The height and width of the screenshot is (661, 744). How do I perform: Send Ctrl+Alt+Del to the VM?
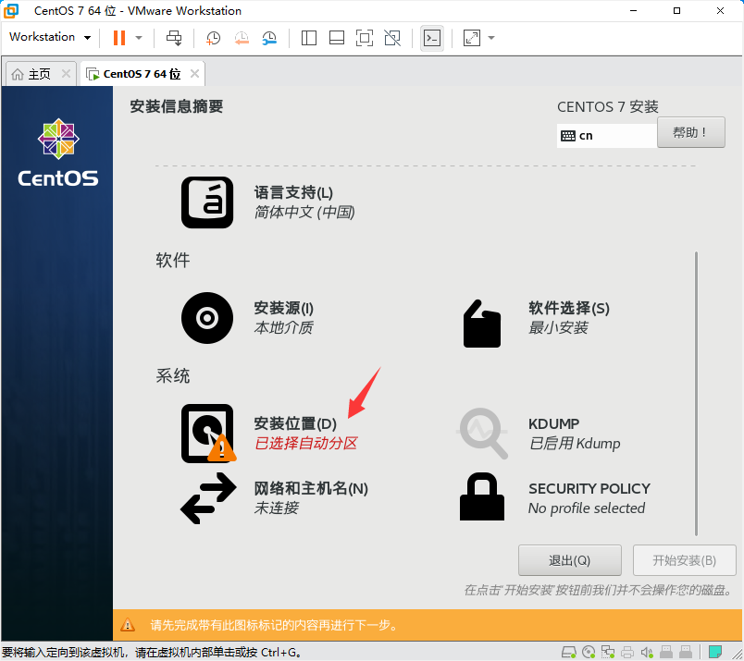(x=174, y=38)
